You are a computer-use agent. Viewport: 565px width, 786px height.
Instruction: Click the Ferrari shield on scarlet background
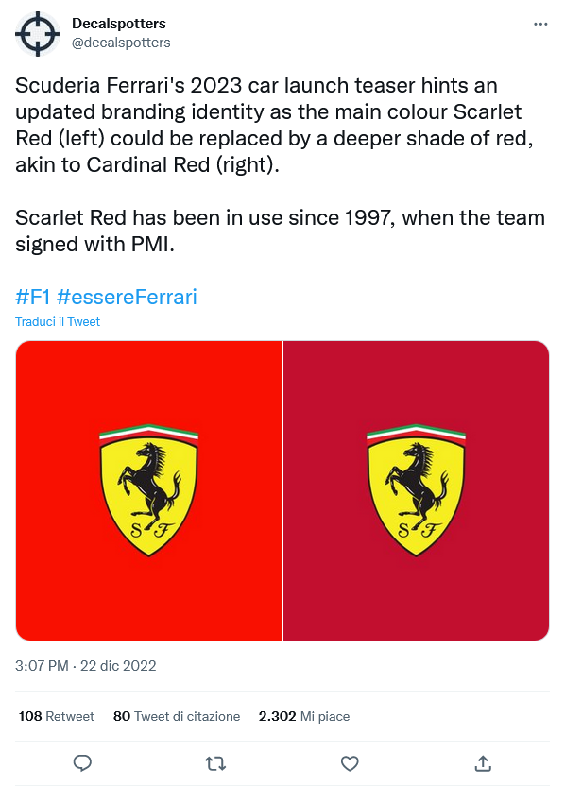(x=149, y=490)
